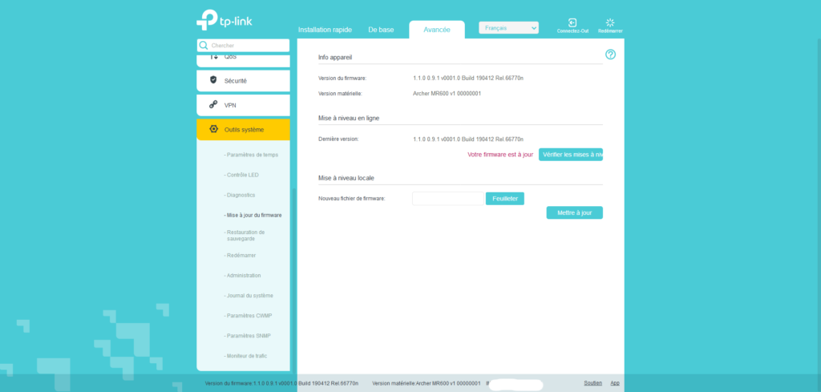
Task: Click in the Chercher search box
Action: click(249, 46)
